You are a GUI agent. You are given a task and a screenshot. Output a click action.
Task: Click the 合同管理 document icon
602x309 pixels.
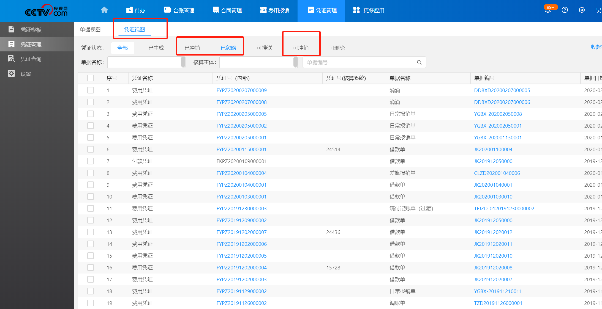216,10
